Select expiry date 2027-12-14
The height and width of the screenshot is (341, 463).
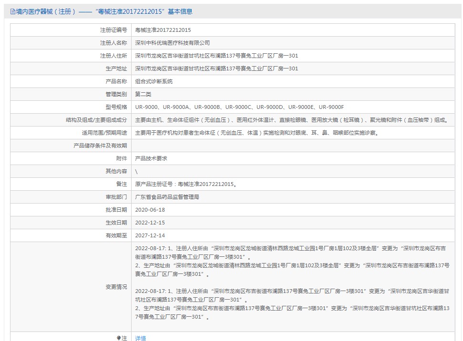pyautogui.click(x=150, y=235)
